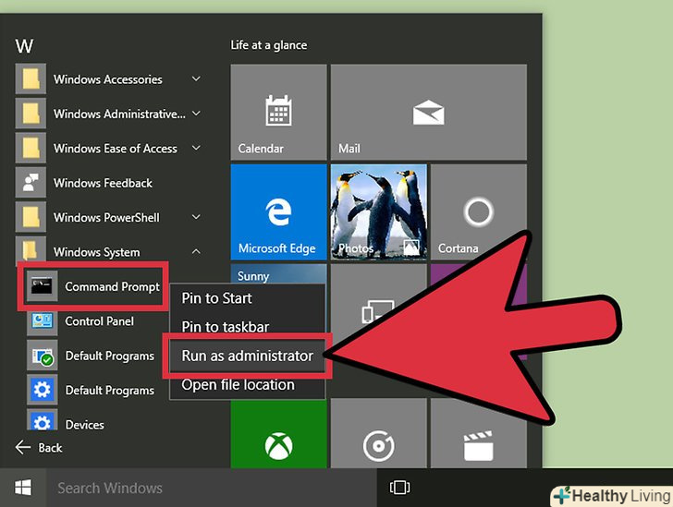Click the Windows Administrative folder icon
The image size is (673, 507).
pos(31,114)
